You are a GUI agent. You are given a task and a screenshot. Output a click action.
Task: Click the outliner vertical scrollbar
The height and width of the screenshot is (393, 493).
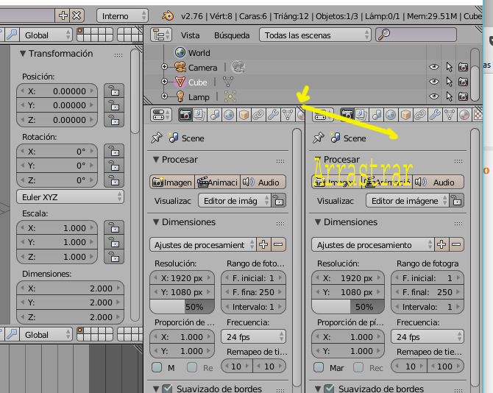click(x=475, y=74)
